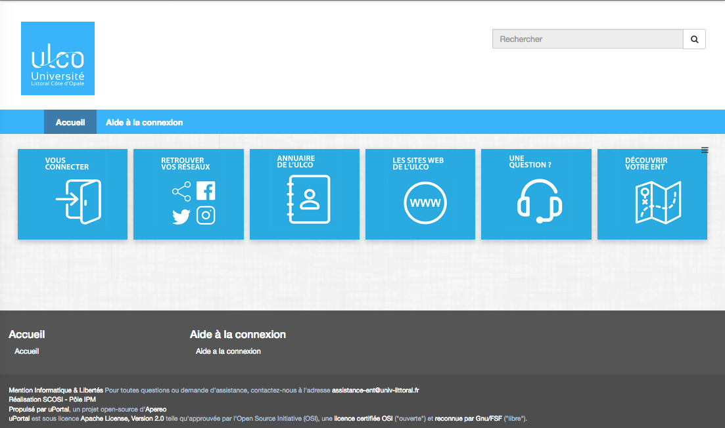This screenshot has height=428, width=725.
Task: Click the headset support icon
Action: [x=540, y=202]
